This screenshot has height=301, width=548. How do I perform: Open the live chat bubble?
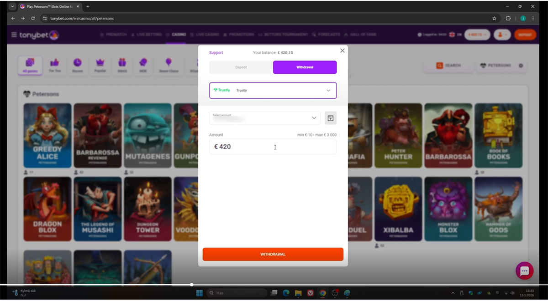[x=524, y=271]
